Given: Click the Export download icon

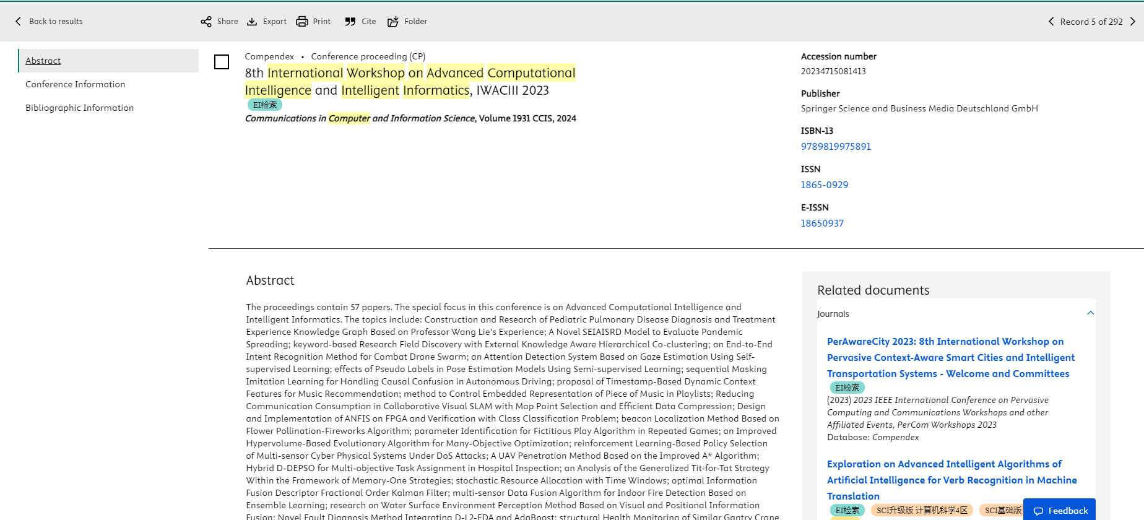Looking at the screenshot, I should click(x=252, y=22).
